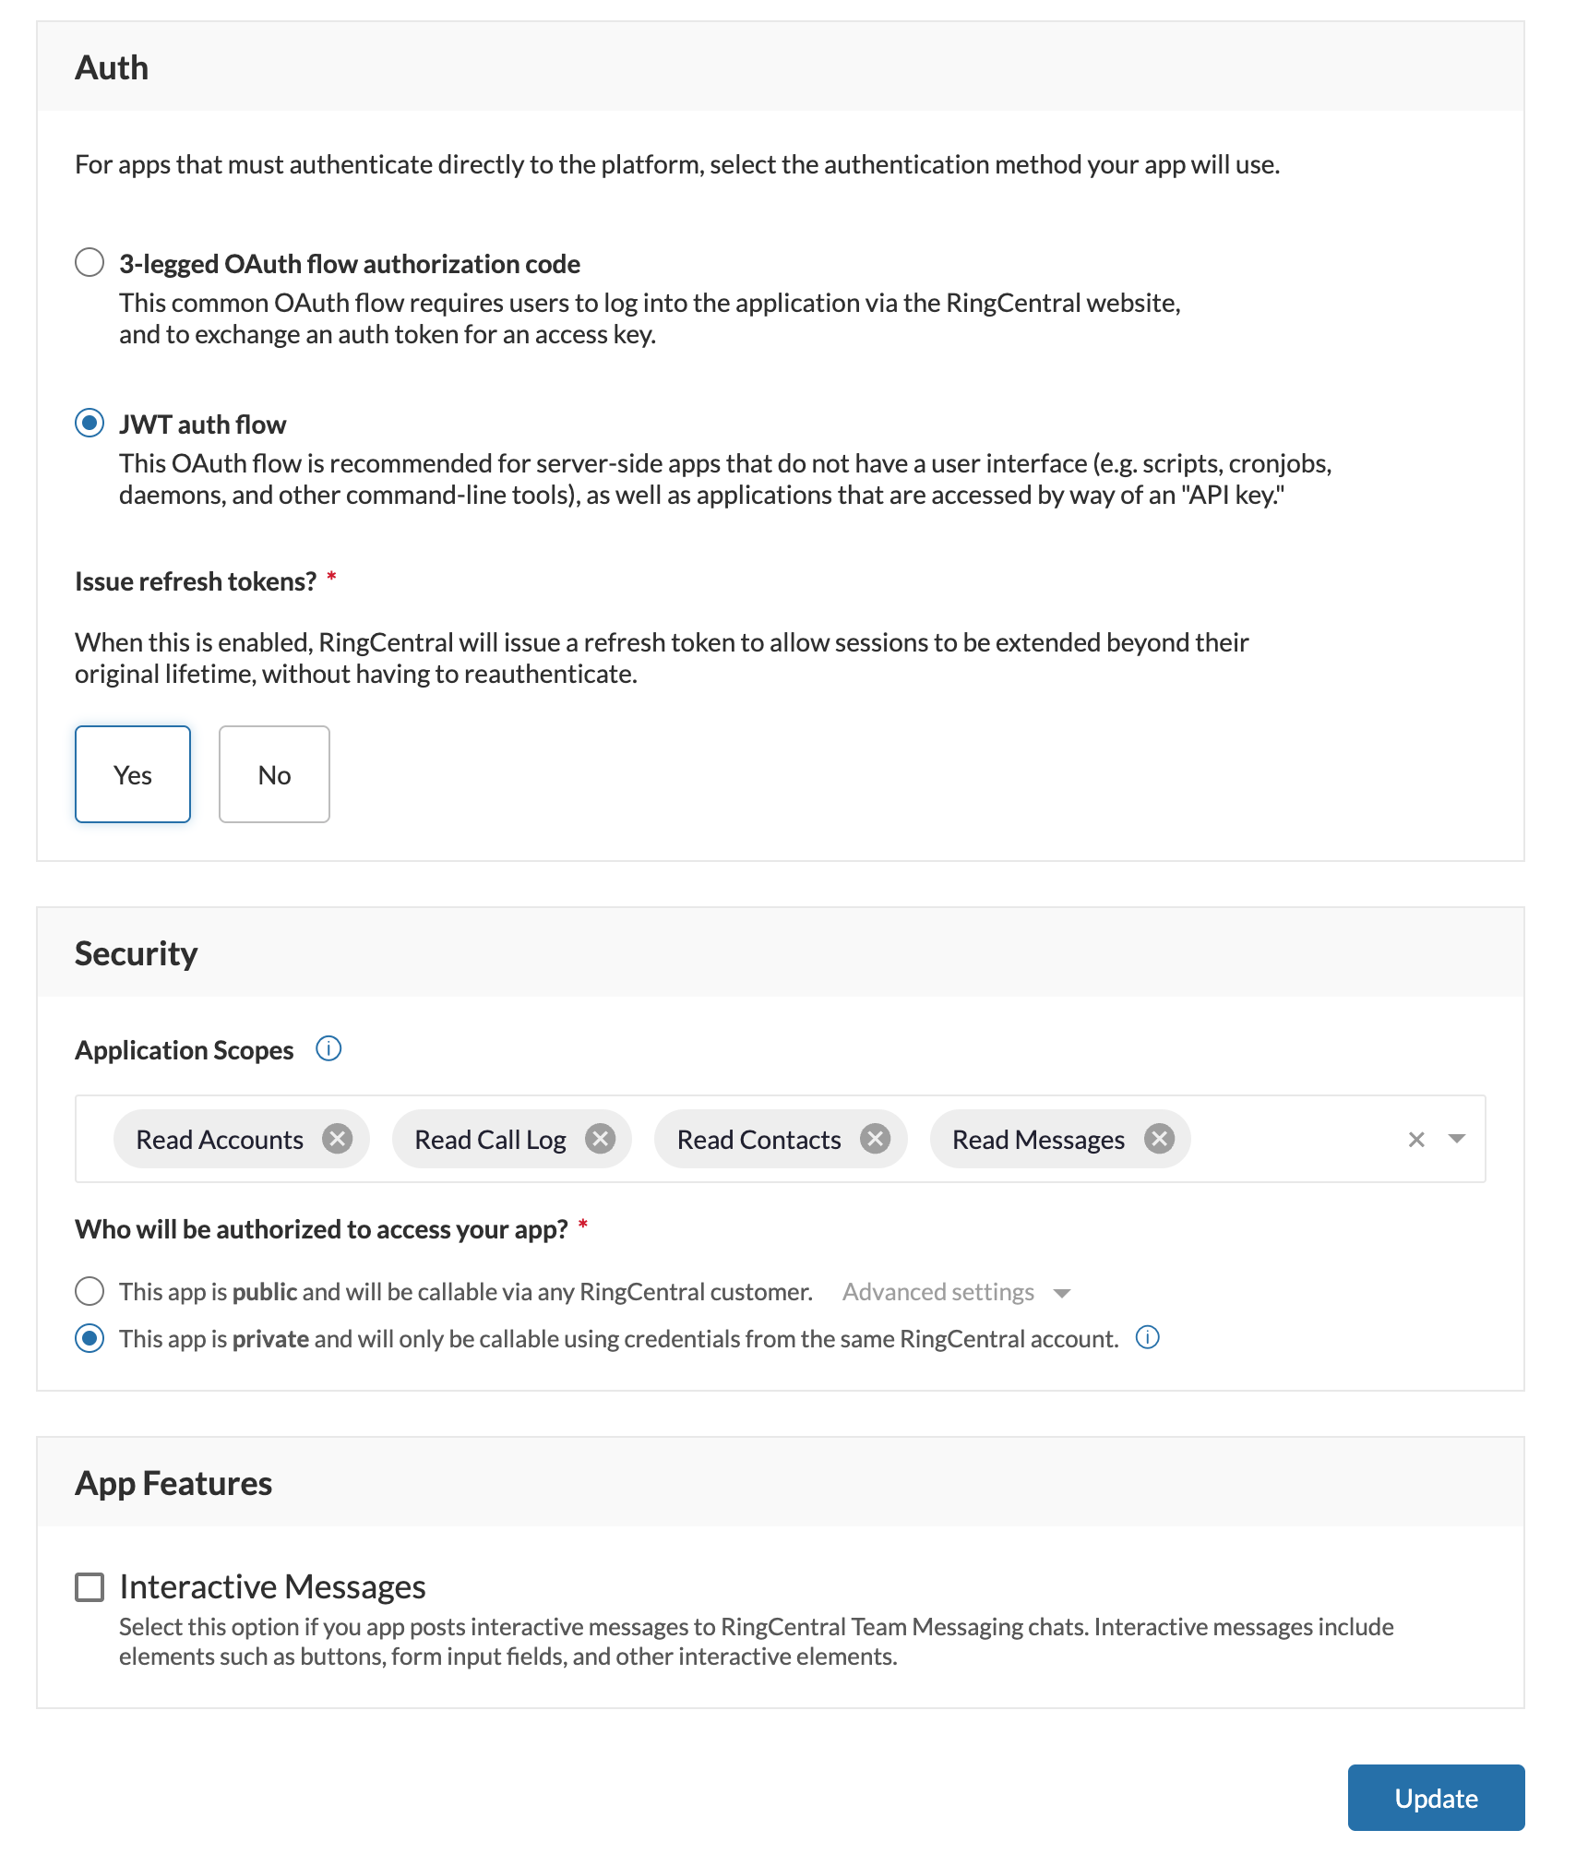Expand the application scopes dropdown

tap(1455, 1139)
